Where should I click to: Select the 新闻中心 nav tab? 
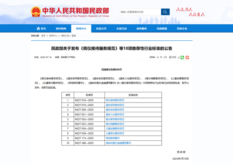81,29
